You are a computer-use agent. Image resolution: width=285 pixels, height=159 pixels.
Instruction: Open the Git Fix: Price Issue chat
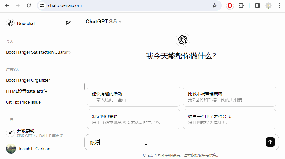tap(24, 102)
